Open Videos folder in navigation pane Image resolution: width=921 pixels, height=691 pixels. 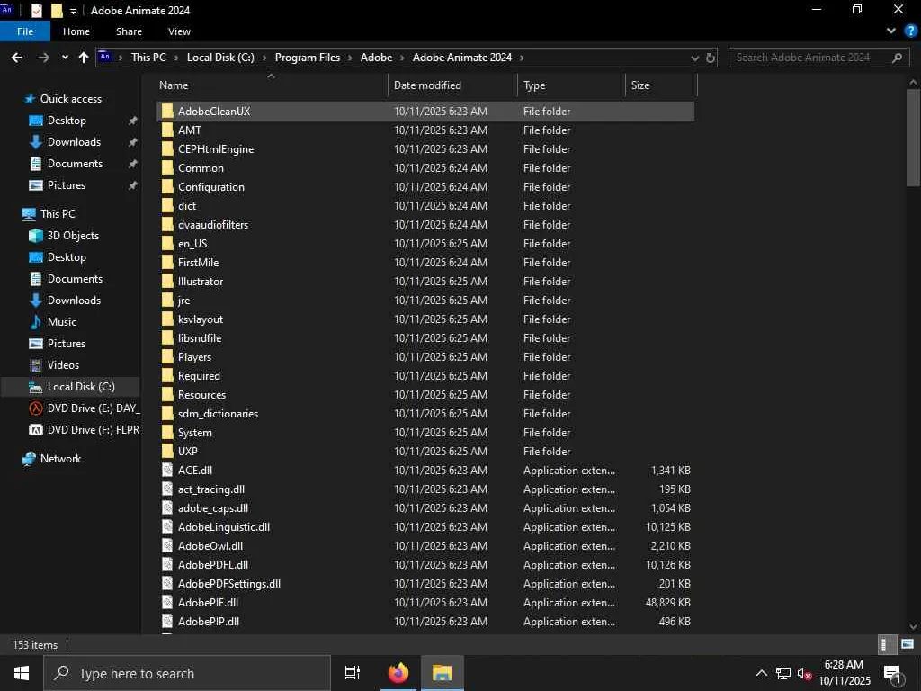[x=63, y=365]
